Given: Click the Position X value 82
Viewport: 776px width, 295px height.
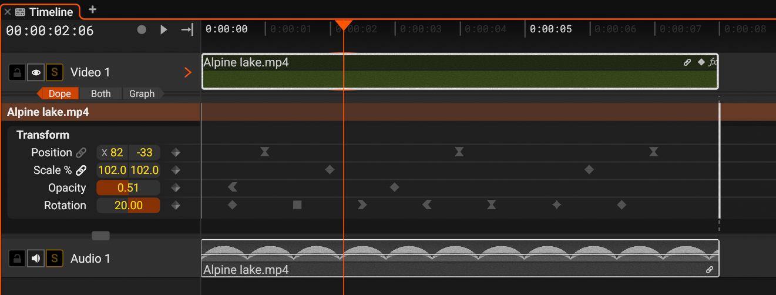Looking at the screenshot, I should [113, 153].
